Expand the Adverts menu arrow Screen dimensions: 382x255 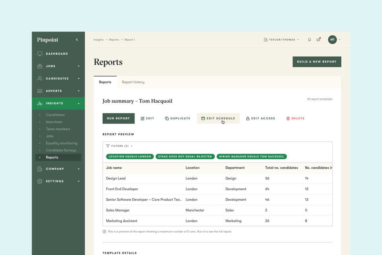(x=79, y=91)
